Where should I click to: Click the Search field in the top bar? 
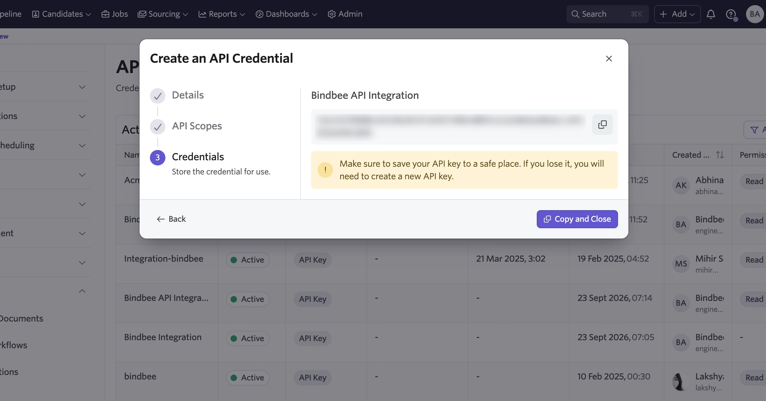pos(607,14)
